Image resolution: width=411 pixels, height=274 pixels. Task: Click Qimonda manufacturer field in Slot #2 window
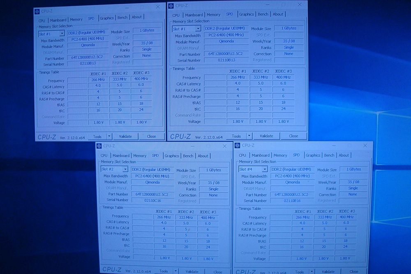click(152, 182)
